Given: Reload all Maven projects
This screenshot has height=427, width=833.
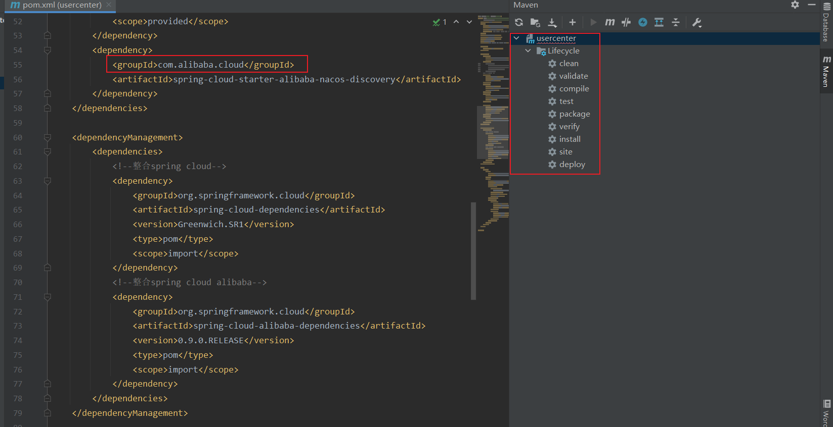Looking at the screenshot, I should click(519, 22).
